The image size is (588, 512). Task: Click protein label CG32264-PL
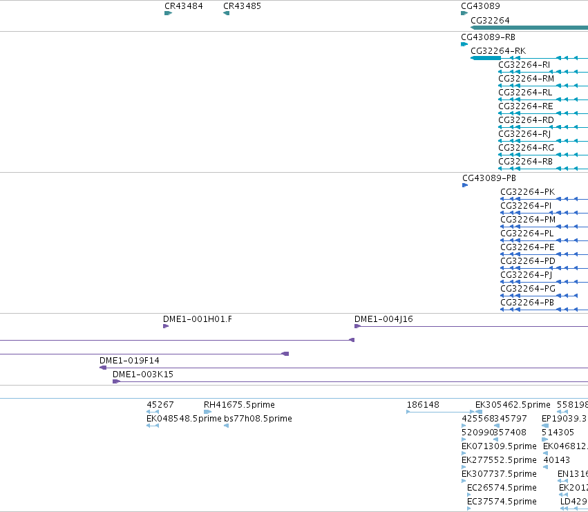(x=527, y=234)
